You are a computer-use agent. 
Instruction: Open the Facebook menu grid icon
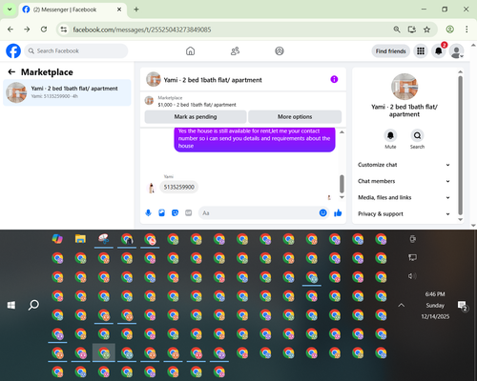click(x=421, y=50)
